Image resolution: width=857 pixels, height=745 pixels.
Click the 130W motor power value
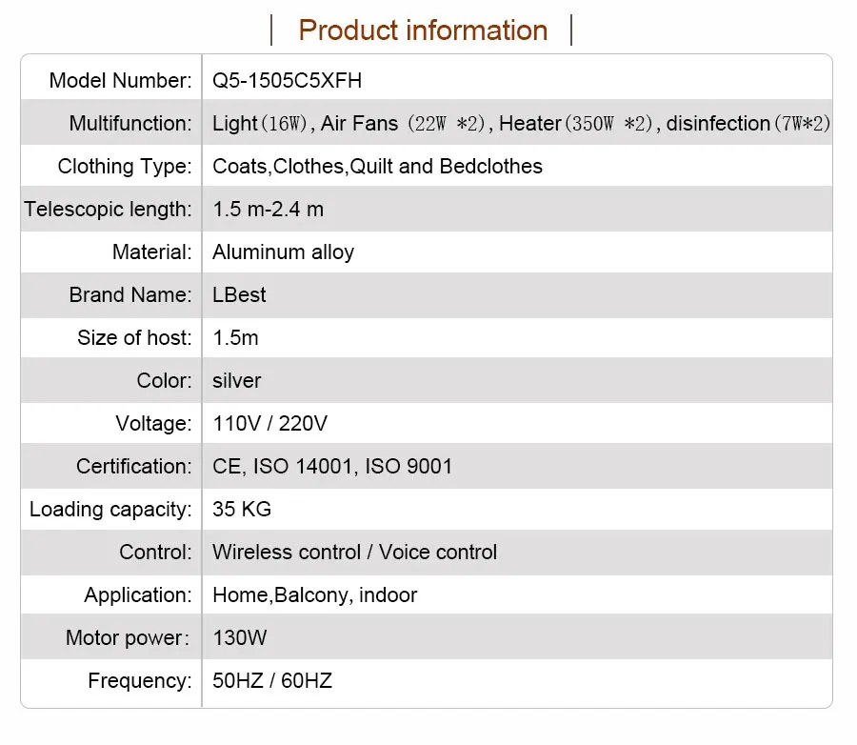point(240,637)
